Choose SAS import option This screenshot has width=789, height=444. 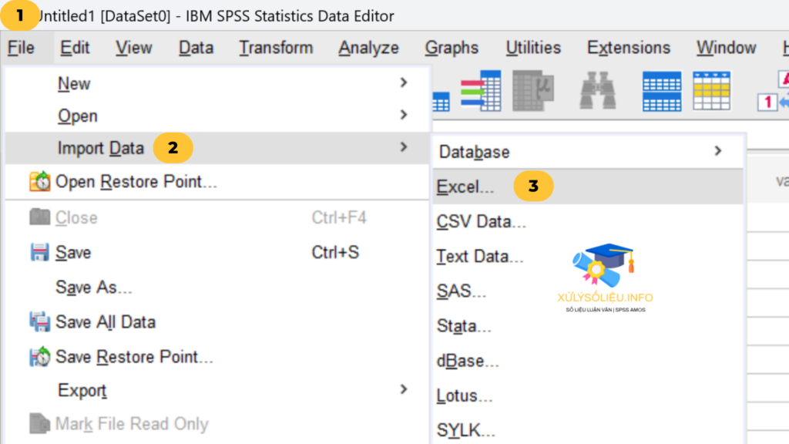point(588,291)
